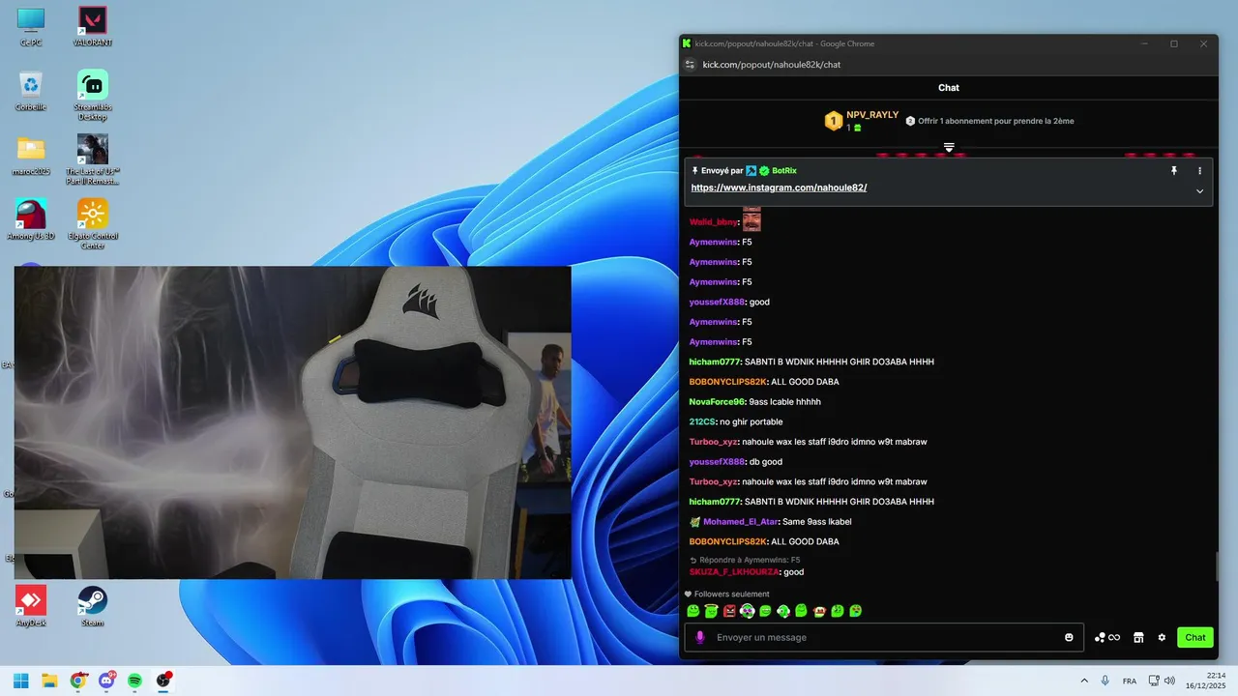Open the instagram.com/nahoule82 link
Image resolution: width=1238 pixels, height=696 pixels.
pyautogui.click(x=779, y=188)
